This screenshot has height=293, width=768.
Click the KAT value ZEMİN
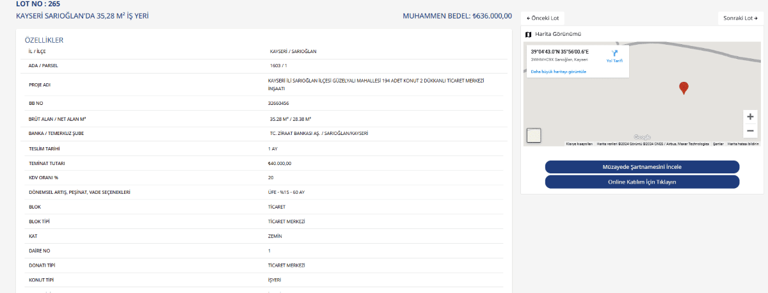pos(275,236)
